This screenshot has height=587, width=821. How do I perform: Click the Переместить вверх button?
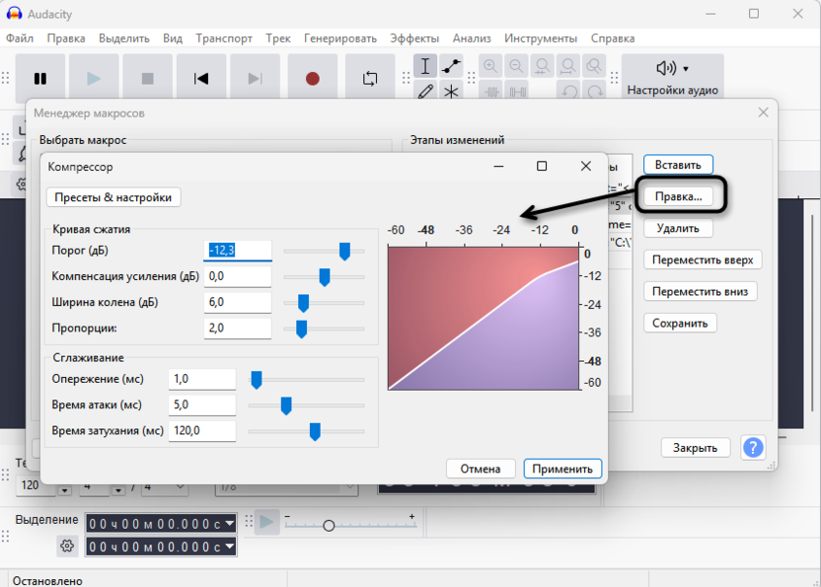(703, 260)
